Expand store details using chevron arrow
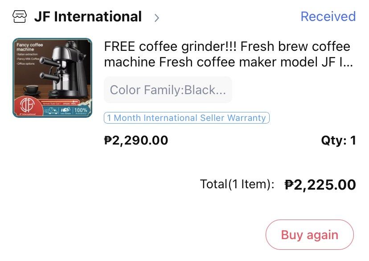369x261 pixels. coord(156,18)
